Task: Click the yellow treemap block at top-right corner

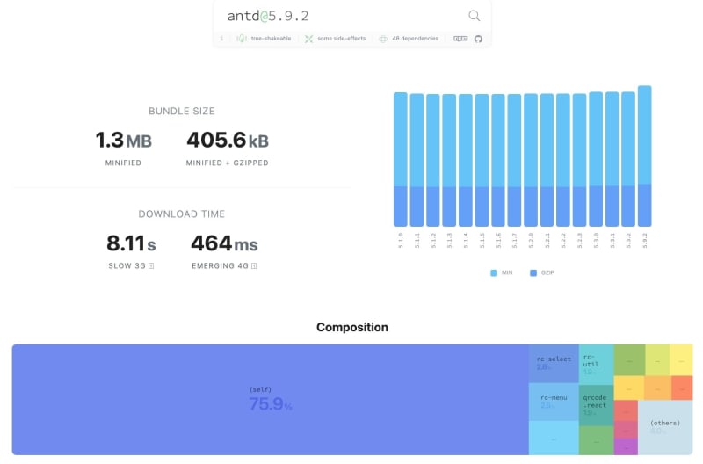Action: (x=682, y=359)
